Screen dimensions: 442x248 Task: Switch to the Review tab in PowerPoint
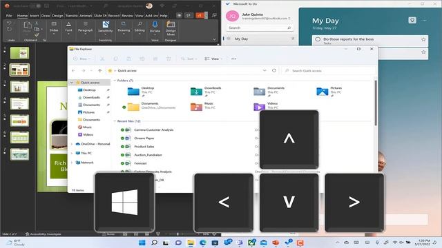(127, 16)
